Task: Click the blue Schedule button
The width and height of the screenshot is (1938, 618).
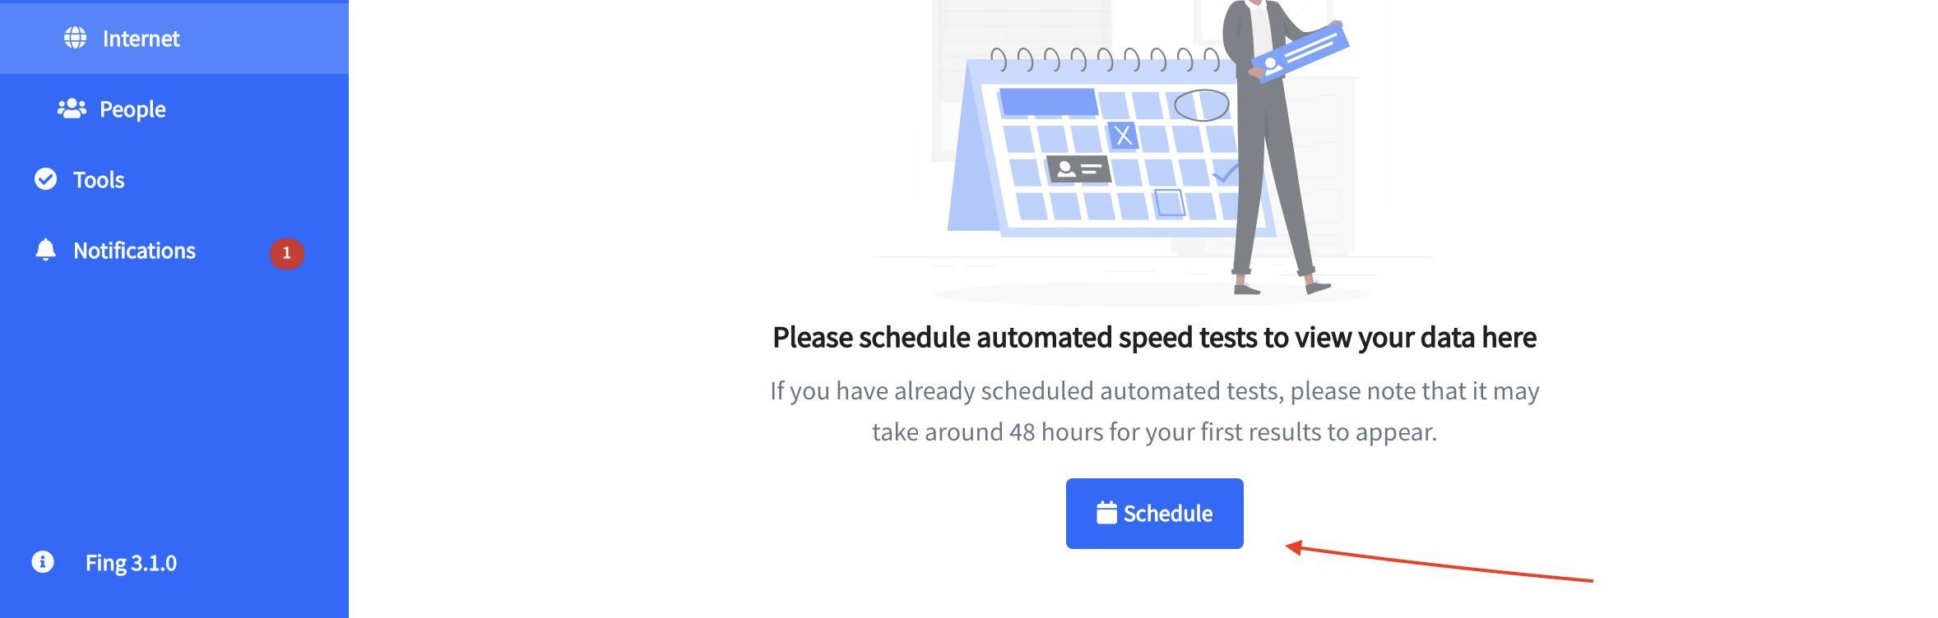Action: click(x=1154, y=514)
